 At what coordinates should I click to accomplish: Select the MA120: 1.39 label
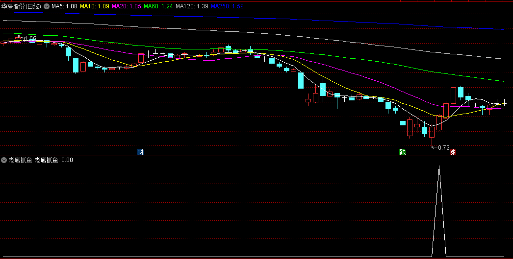click(x=192, y=6)
